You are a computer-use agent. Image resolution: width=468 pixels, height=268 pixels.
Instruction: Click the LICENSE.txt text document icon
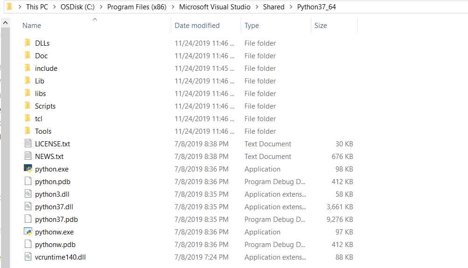pos(28,144)
